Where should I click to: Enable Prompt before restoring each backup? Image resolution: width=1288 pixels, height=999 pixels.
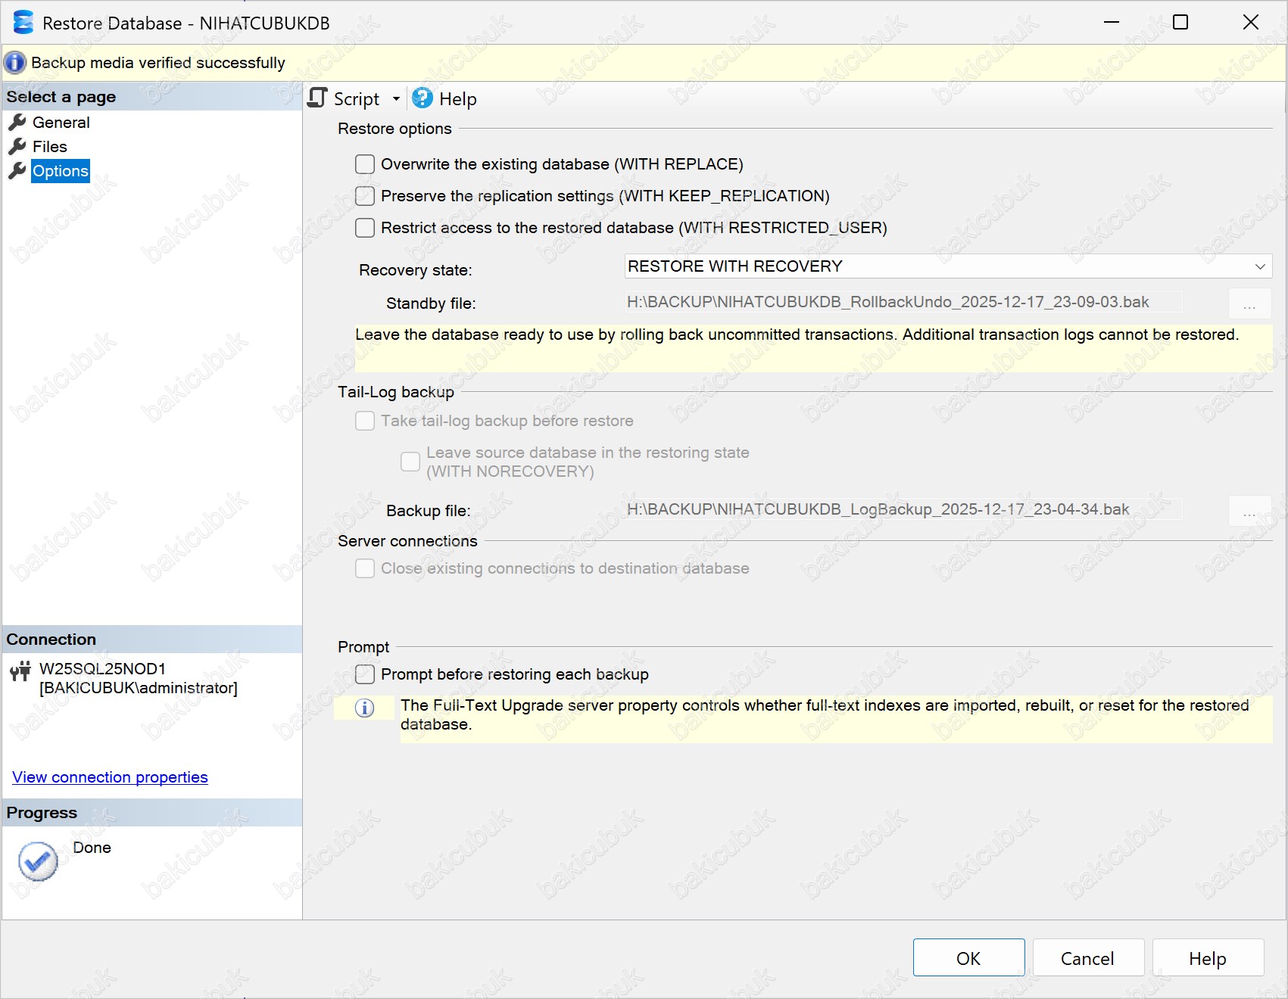point(365,674)
